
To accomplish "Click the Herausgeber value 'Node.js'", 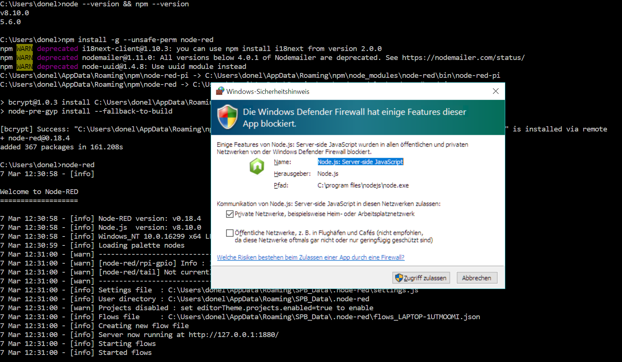I will pos(328,174).
